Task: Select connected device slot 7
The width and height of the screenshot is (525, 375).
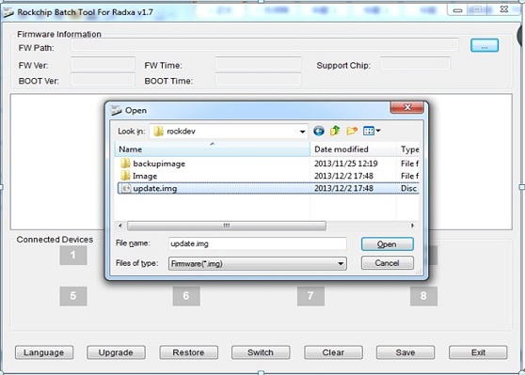Action: pyautogui.click(x=310, y=296)
